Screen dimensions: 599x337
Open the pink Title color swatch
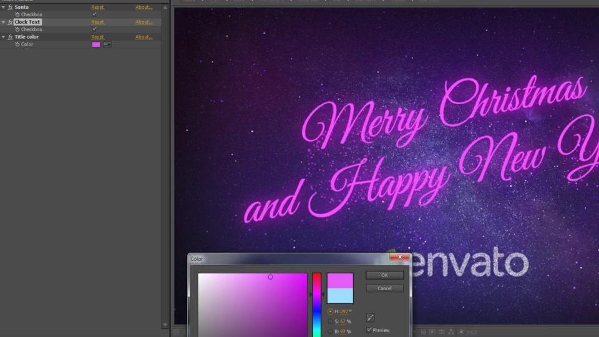coord(96,44)
